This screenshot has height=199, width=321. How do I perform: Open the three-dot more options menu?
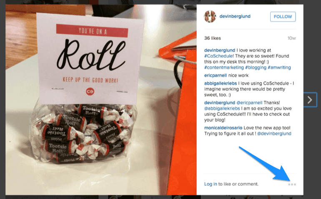point(292,184)
